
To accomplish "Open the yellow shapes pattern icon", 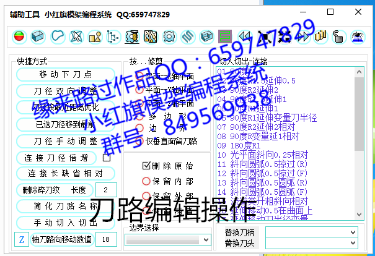I will tap(95, 36).
